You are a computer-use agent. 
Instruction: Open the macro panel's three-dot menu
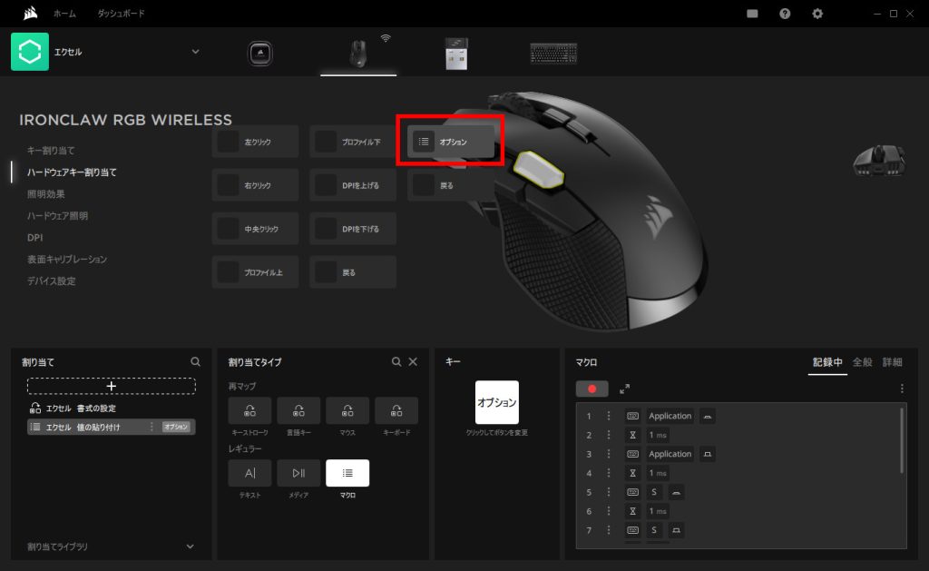[x=902, y=389]
